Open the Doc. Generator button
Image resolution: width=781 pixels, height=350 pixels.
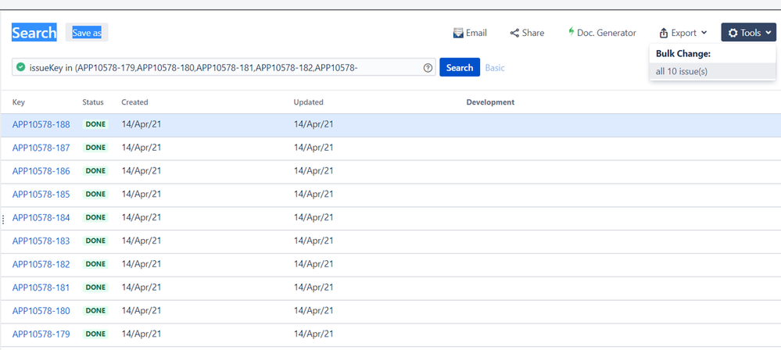[x=602, y=33]
